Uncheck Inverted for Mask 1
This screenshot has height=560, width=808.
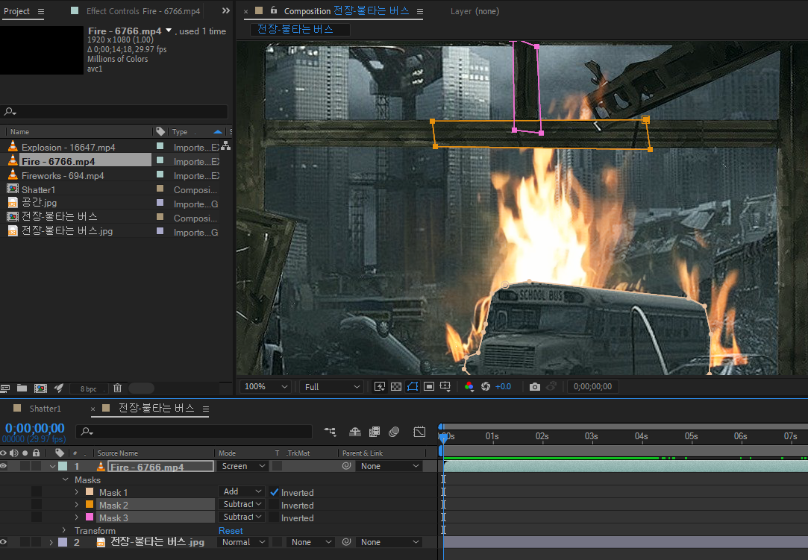pyautogui.click(x=274, y=492)
